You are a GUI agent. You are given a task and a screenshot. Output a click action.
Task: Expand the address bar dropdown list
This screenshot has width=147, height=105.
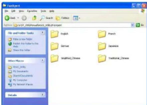(x=133, y=25)
